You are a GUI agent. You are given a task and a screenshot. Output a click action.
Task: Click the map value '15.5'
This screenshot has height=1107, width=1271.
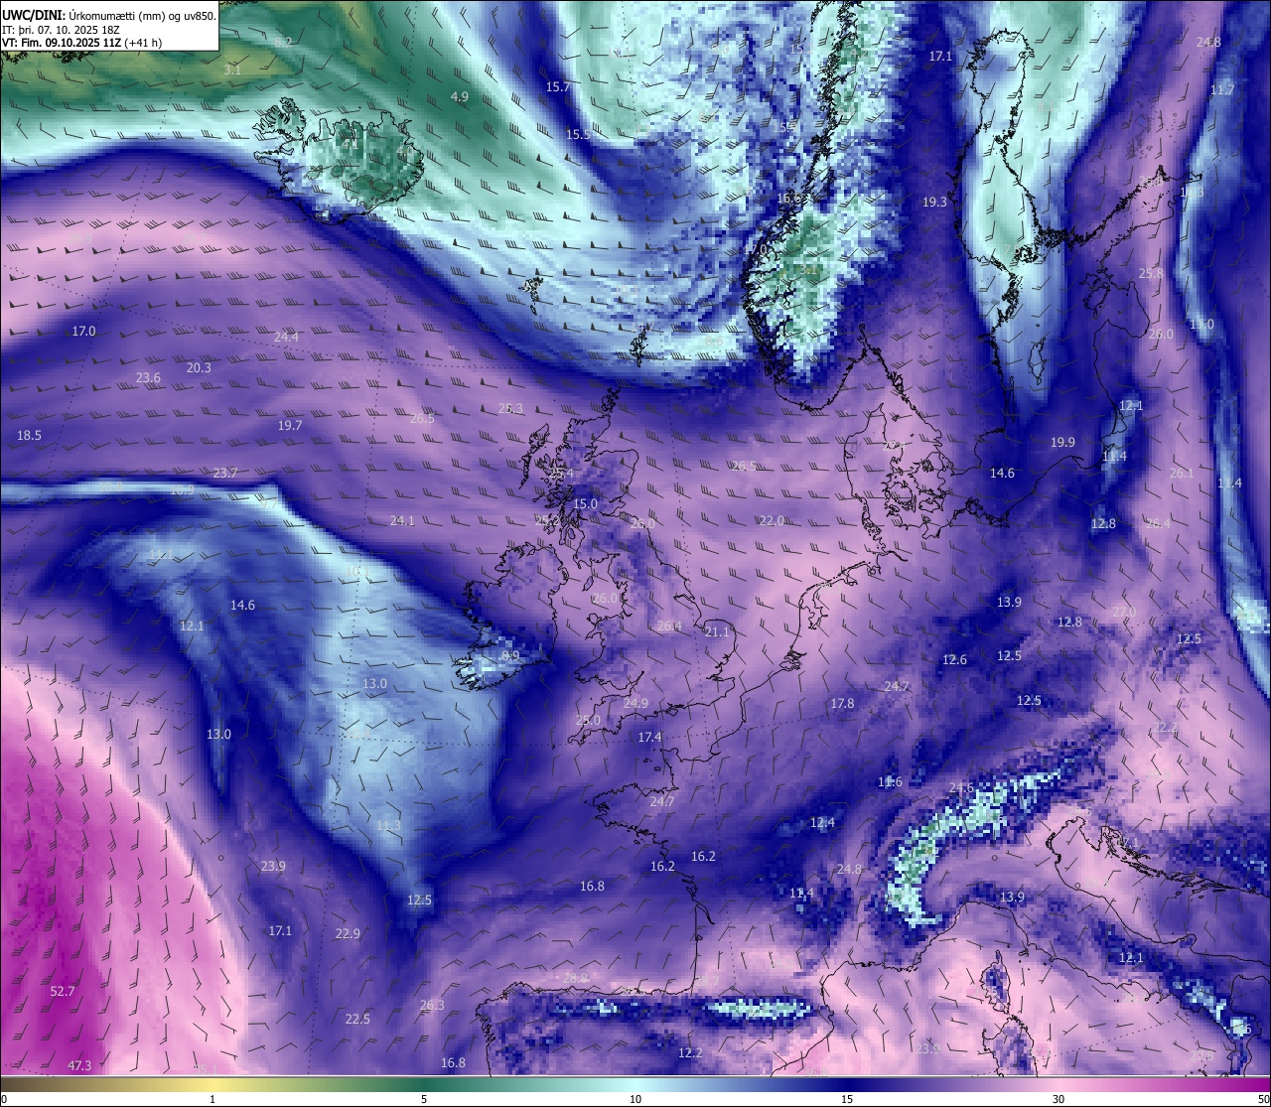(578, 135)
